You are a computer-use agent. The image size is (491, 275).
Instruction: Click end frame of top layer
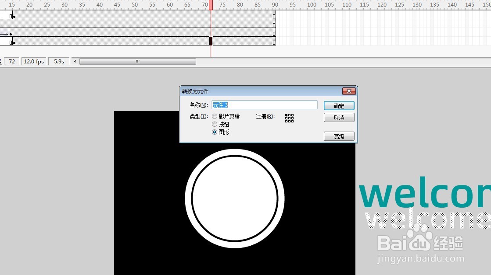274,17
